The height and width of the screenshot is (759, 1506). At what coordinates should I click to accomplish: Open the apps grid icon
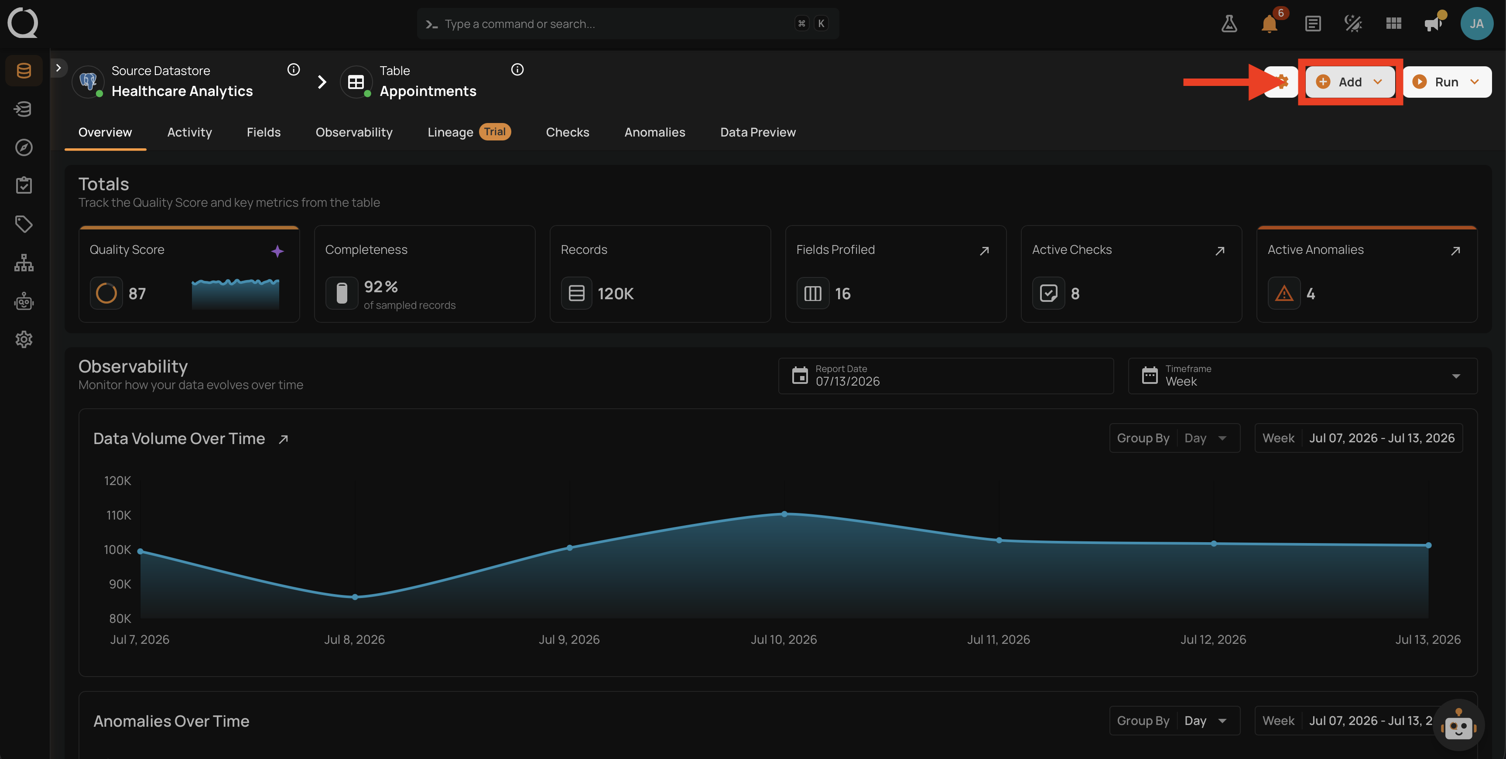pos(1393,24)
